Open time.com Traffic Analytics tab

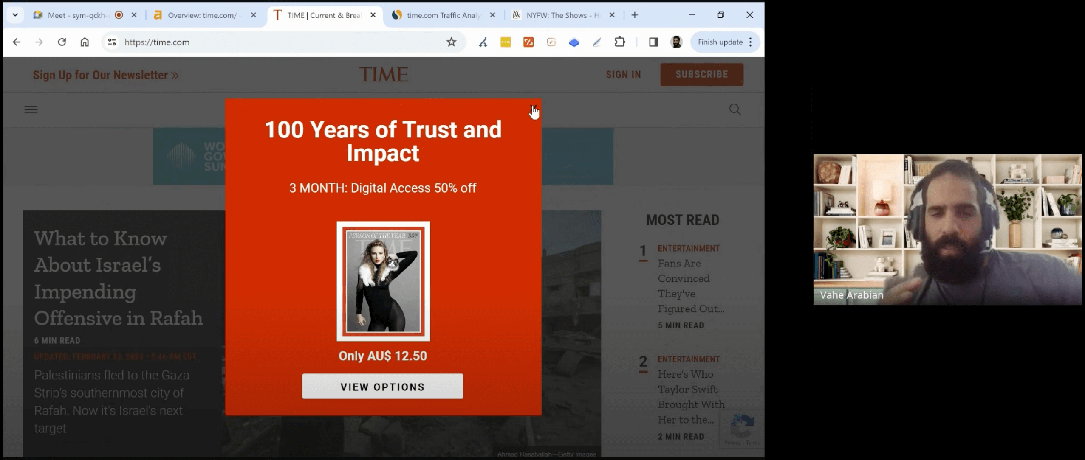[442, 15]
